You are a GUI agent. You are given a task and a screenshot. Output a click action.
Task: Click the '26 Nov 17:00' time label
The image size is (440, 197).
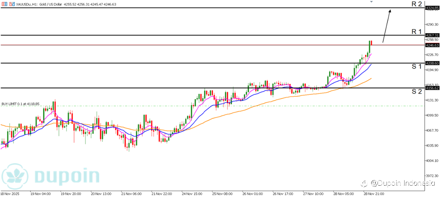[283, 194]
